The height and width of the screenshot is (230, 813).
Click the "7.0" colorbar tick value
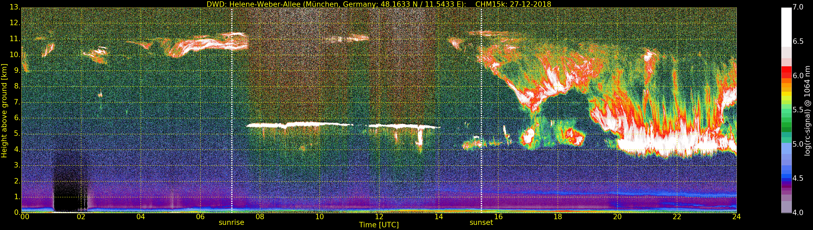tap(798, 7)
